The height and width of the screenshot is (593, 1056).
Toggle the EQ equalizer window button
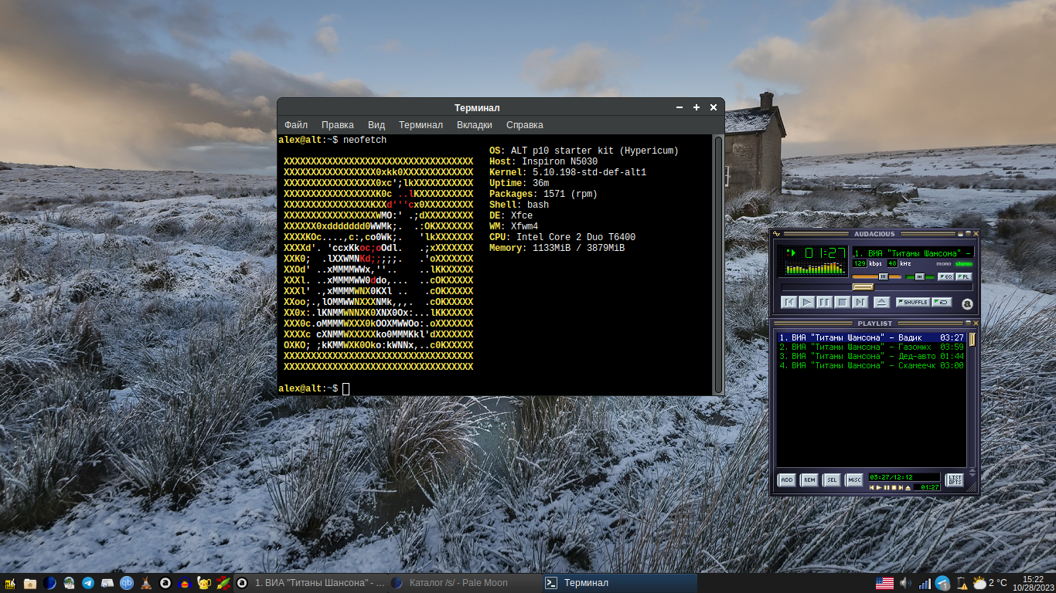(x=945, y=276)
